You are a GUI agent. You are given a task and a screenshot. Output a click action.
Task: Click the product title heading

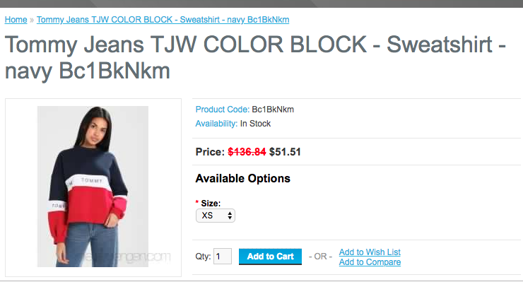coord(255,57)
